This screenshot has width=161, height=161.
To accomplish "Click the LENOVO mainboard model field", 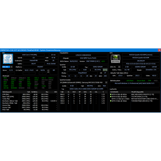I will pos(83,55).
